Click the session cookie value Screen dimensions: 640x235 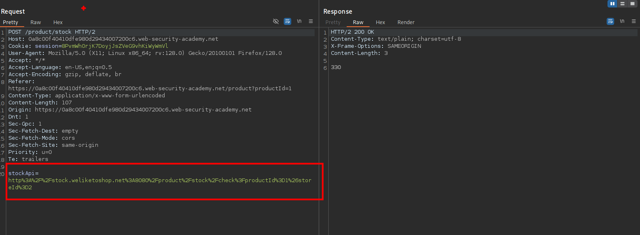click(x=115, y=46)
